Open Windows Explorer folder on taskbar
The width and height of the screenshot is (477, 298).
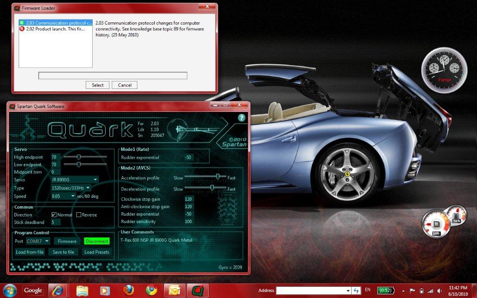pos(82,291)
